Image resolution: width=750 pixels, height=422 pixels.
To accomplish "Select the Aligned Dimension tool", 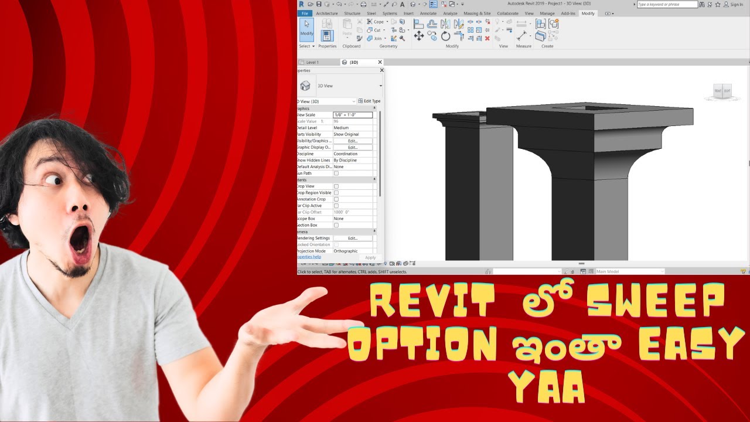I will (521, 36).
